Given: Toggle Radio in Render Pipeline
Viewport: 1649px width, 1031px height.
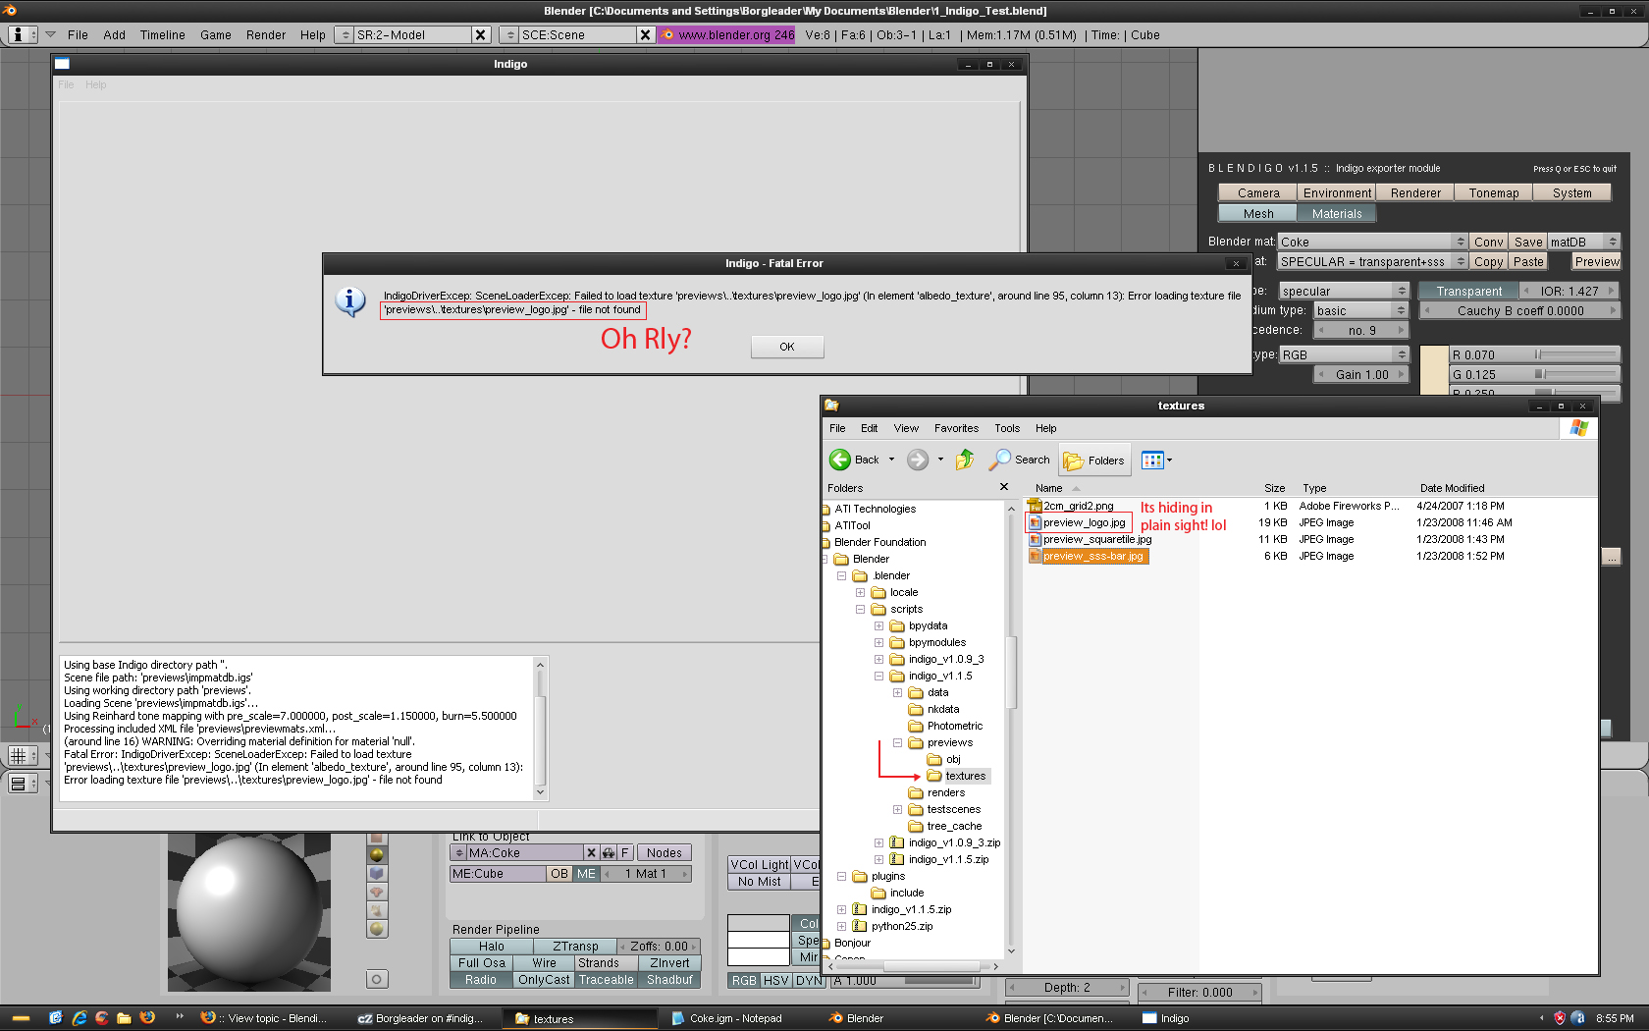Looking at the screenshot, I should tap(481, 980).
